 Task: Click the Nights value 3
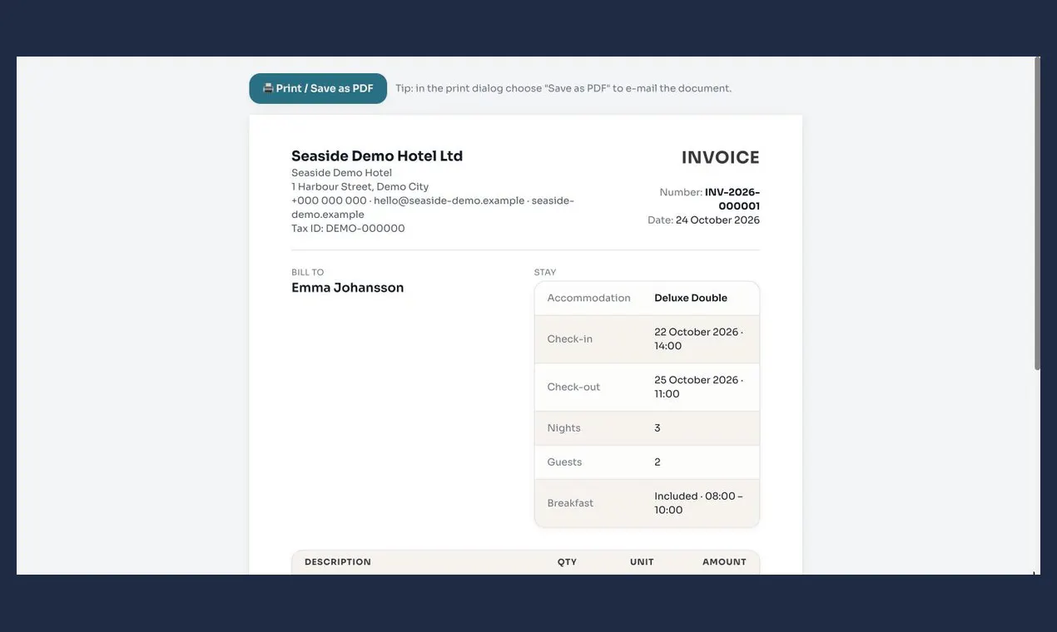point(658,428)
